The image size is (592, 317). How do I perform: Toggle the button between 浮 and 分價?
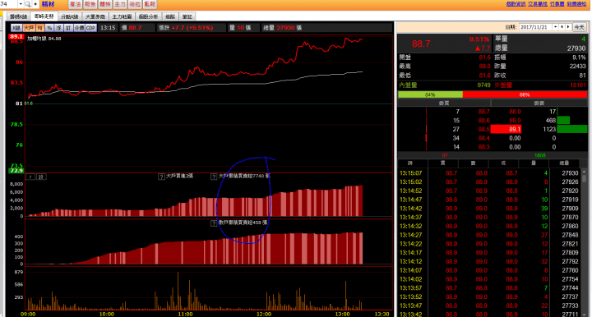pyautogui.click(x=68, y=28)
